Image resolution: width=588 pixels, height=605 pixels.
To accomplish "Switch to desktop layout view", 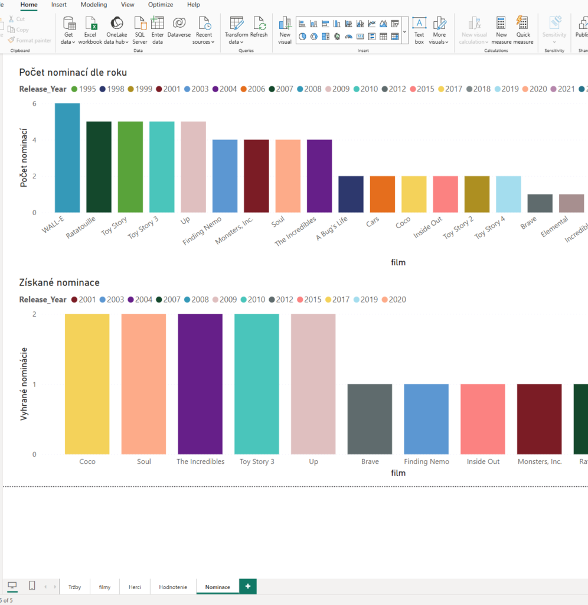I will tap(12, 586).
